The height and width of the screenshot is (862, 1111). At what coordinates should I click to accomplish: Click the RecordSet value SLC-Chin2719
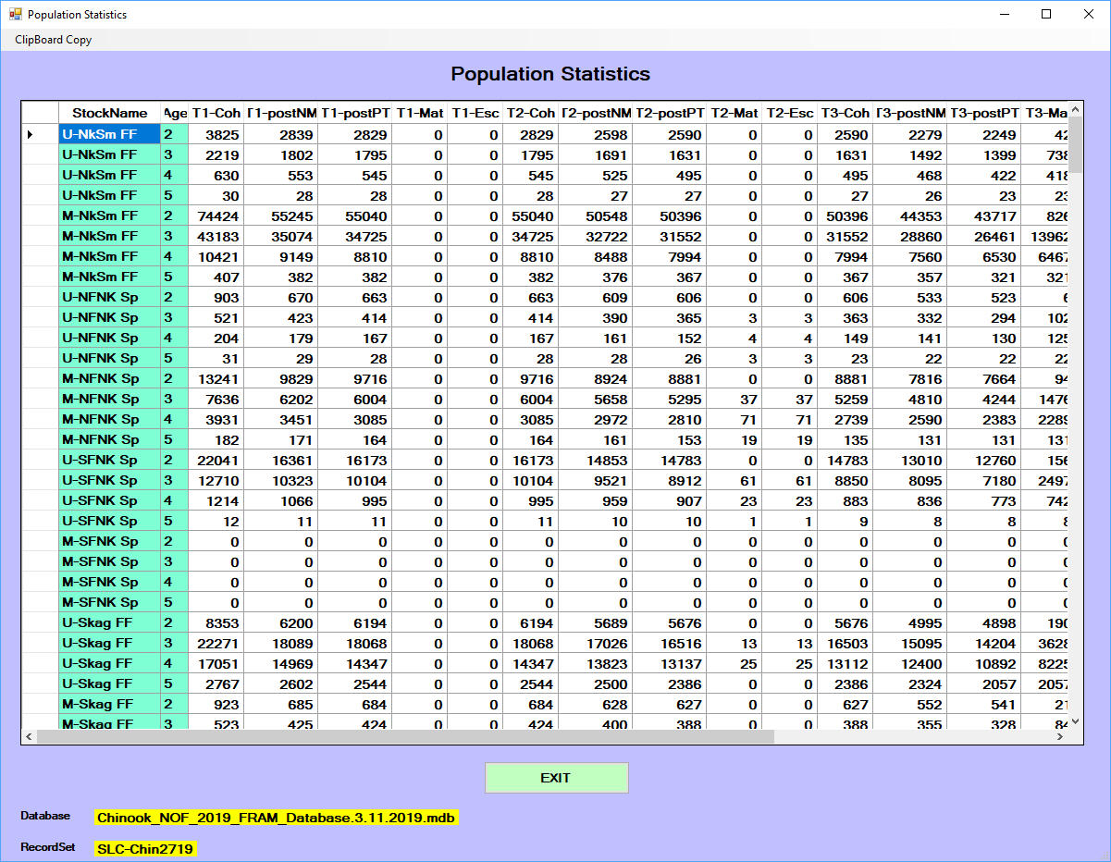point(145,848)
